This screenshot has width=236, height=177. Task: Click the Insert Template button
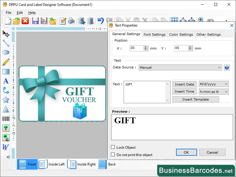click(196, 99)
